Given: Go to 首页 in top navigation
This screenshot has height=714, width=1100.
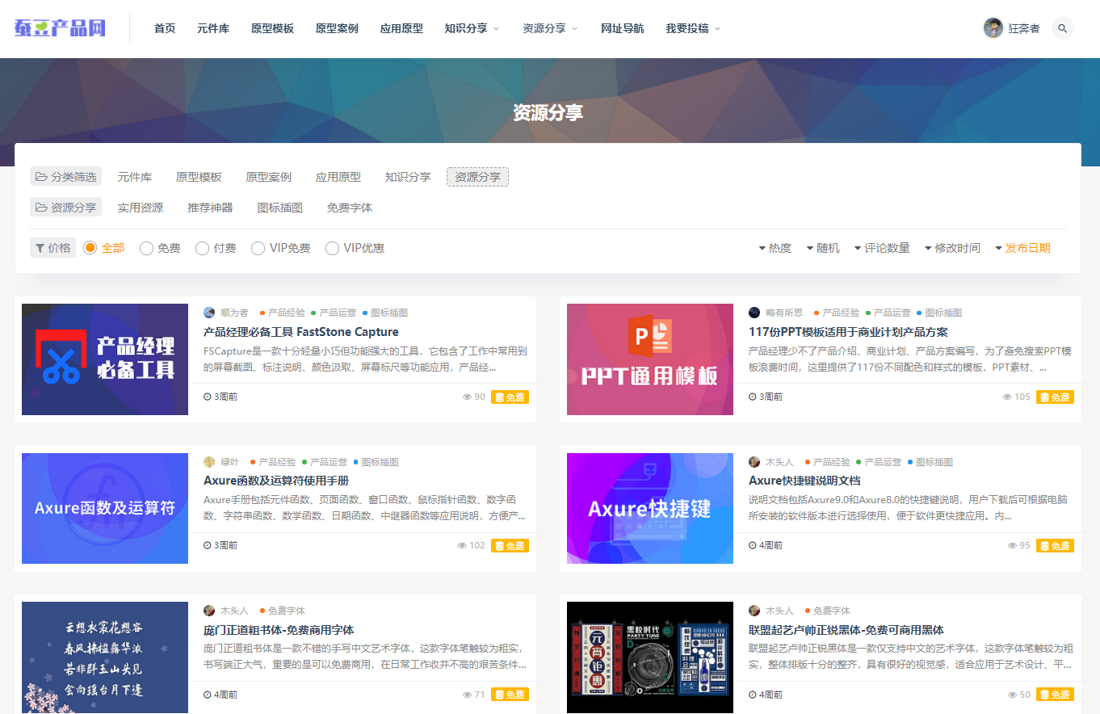Looking at the screenshot, I should pyautogui.click(x=165, y=28).
